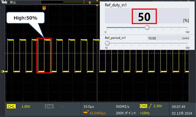Click the date readout 02 12月 2024
The height and width of the screenshot is (117, 196).
pyautogui.click(x=182, y=113)
